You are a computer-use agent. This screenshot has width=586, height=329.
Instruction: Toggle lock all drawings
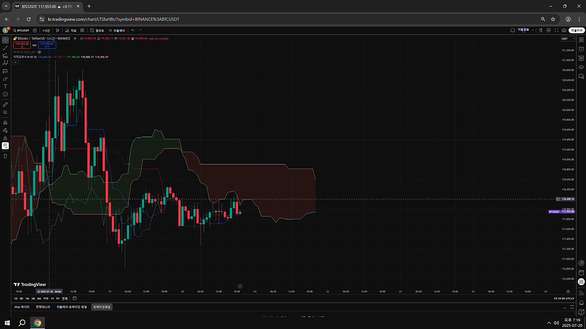point(5,138)
